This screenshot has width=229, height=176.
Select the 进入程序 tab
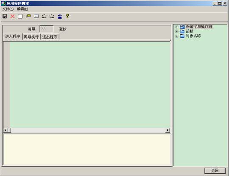(13, 36)
